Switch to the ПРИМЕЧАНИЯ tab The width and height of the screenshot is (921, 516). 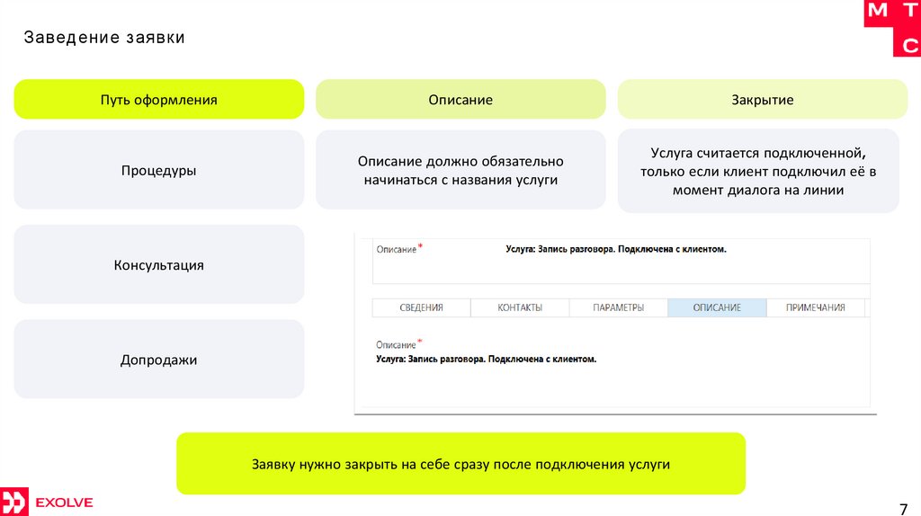[815, 307]
